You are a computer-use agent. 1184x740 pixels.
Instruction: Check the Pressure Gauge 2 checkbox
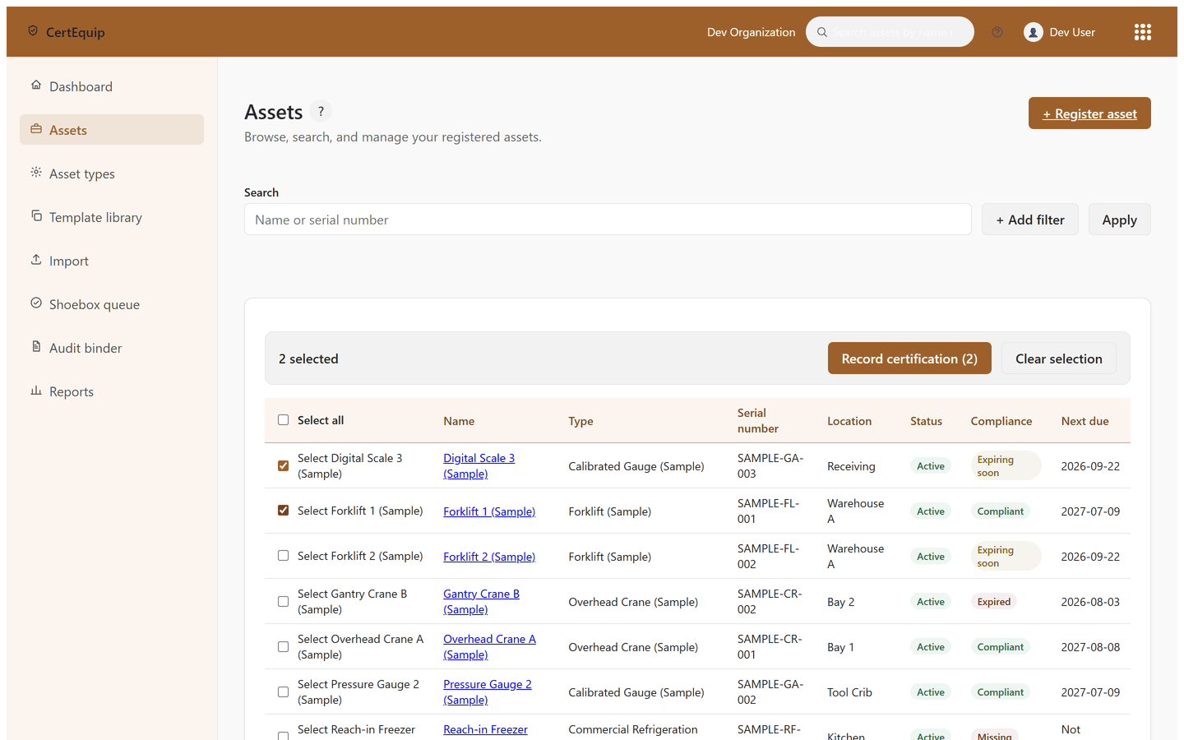pos(283,691)
